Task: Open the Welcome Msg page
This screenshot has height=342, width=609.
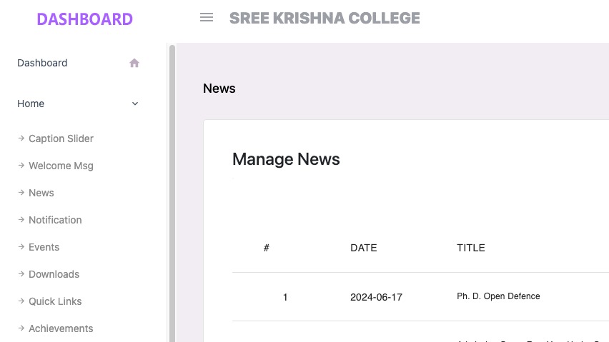Action: point(61,166)
